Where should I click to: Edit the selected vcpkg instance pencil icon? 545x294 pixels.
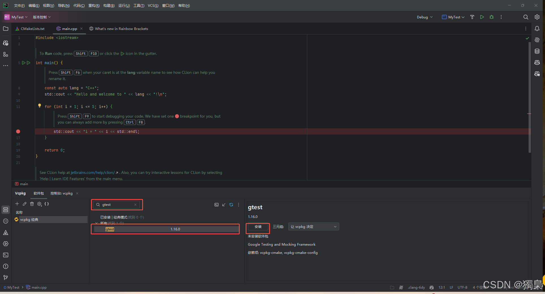[25, 204]
